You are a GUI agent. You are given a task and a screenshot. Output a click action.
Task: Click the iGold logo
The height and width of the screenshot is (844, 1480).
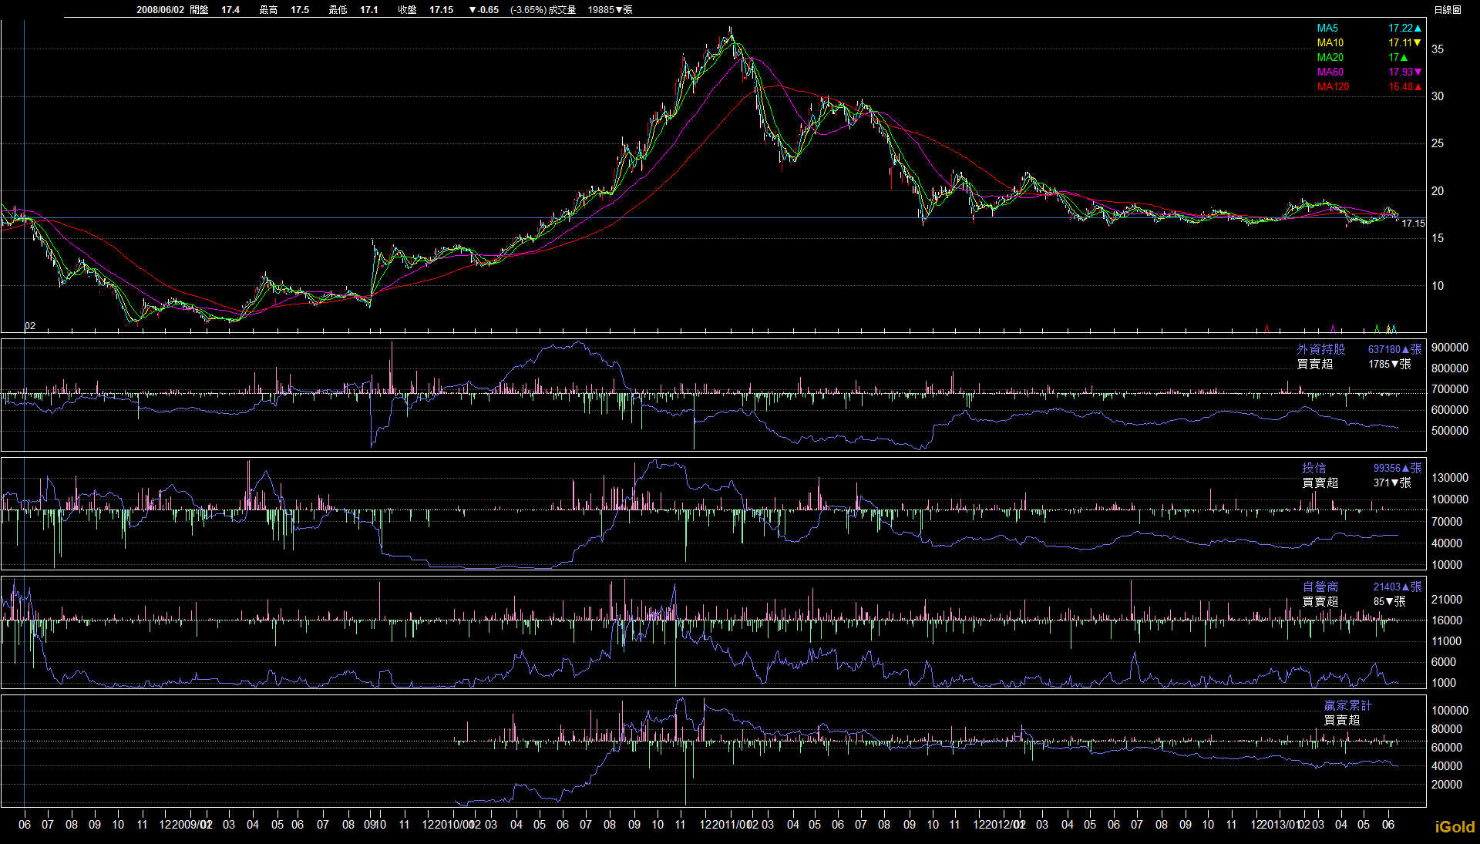click(1455, 827)
